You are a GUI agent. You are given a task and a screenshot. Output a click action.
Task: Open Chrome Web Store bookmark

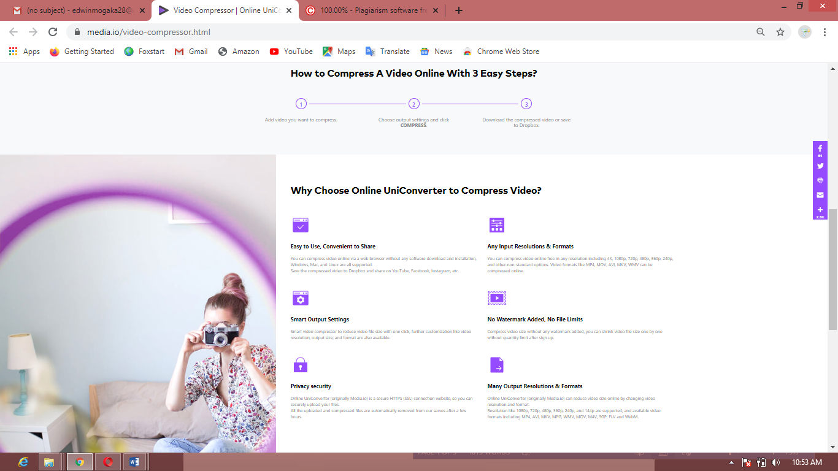pos(501,52)
